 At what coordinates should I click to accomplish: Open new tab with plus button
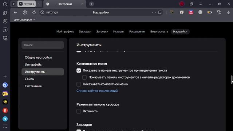click(91, 4)
